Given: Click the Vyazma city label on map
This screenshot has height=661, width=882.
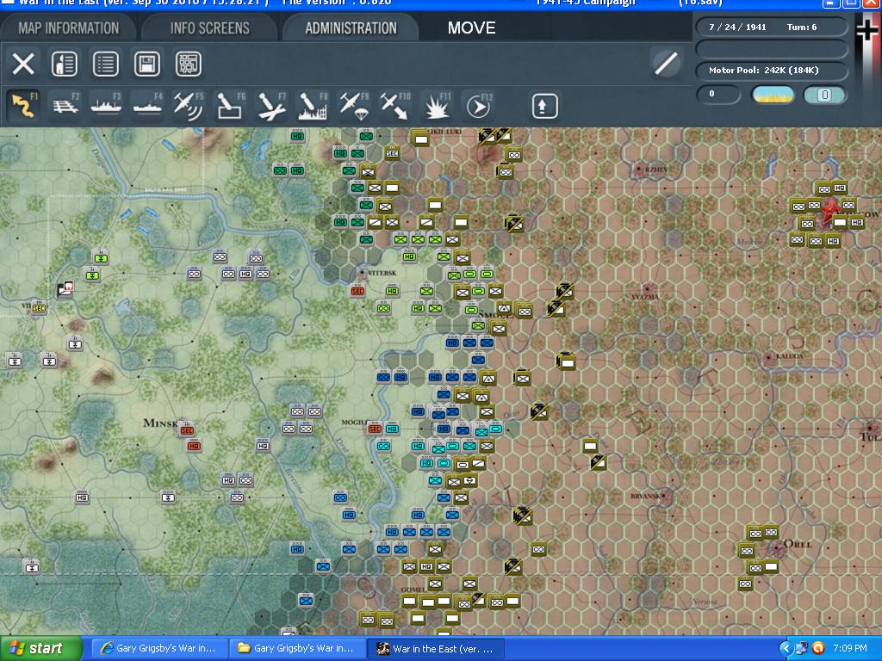Looking at the screenshot, I should point(645,296).
